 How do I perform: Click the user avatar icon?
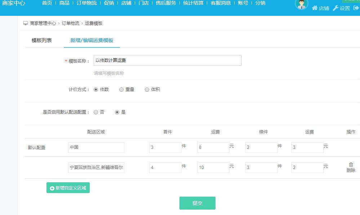(301, 4)
